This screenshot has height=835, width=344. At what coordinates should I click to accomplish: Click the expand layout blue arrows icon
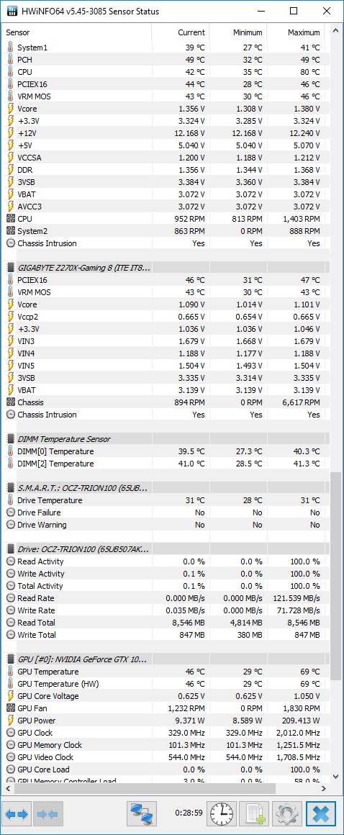pyautogui.click(x=17, y=813)
